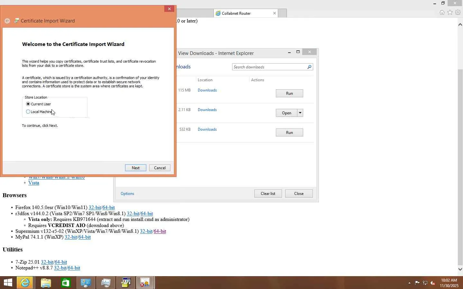The width and height of the screenshot is (463, 289).
Task: Download r3dfox v144.0.2 64-bit
Action: pos(147,214)
